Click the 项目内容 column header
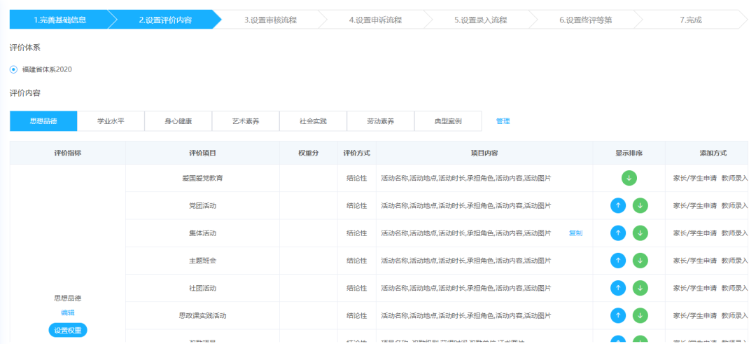The height and width of the screenshot is (344, 756). 484,153
